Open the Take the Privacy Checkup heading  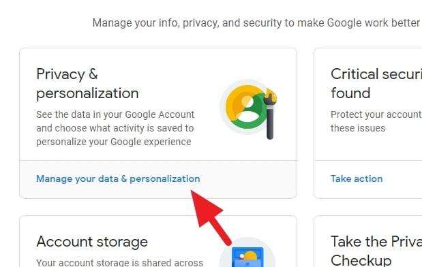(x=376, y=251)
